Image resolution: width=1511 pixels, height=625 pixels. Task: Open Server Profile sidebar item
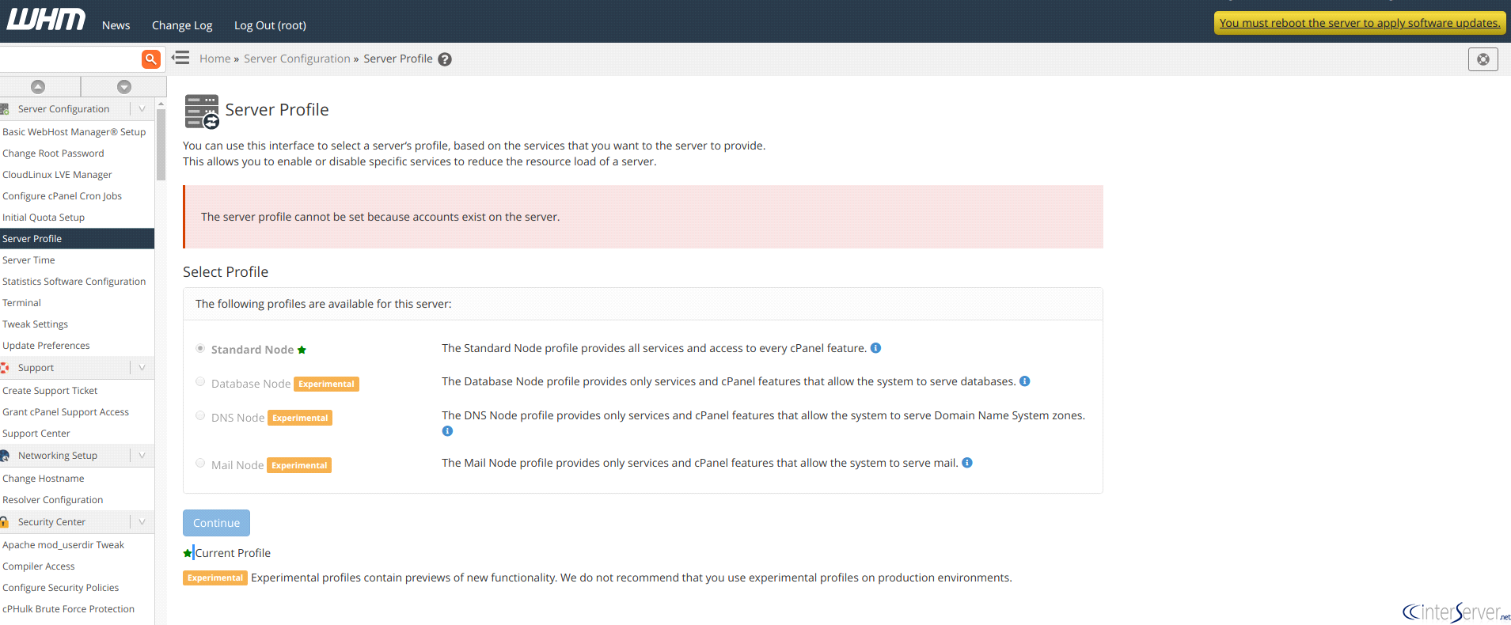[77, 239]
